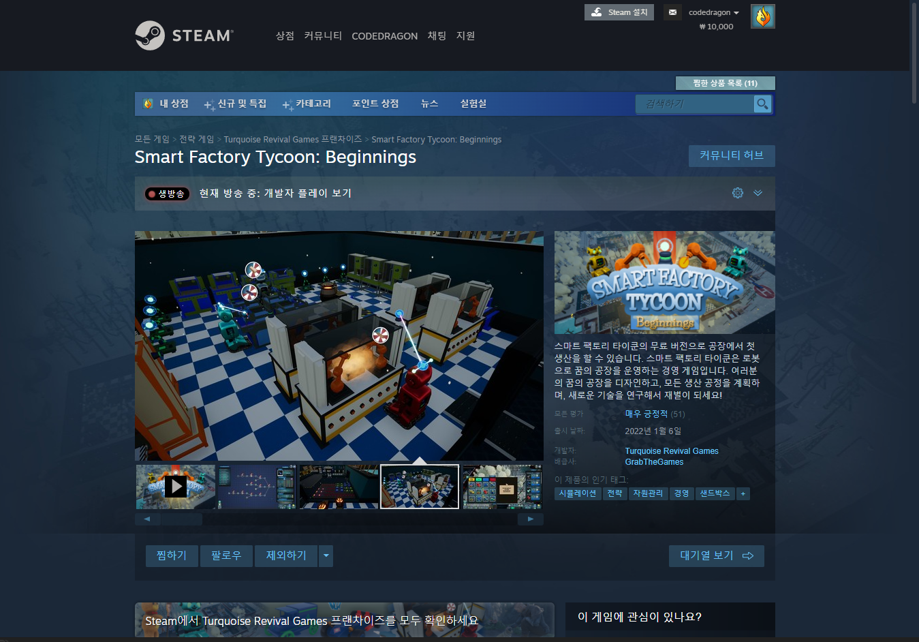Image resolution: width=919 pixels, height=642 pixels.
Task: Expand the 카테고리 menu
Action: (307, 104)
